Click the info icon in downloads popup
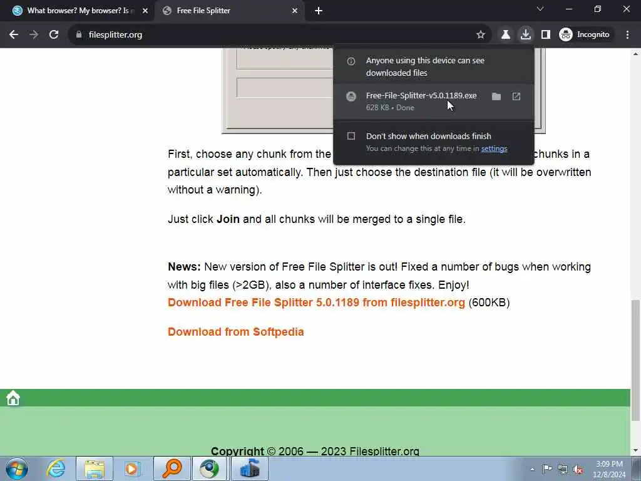Viewport: 641px width, 481px height. 351,61
